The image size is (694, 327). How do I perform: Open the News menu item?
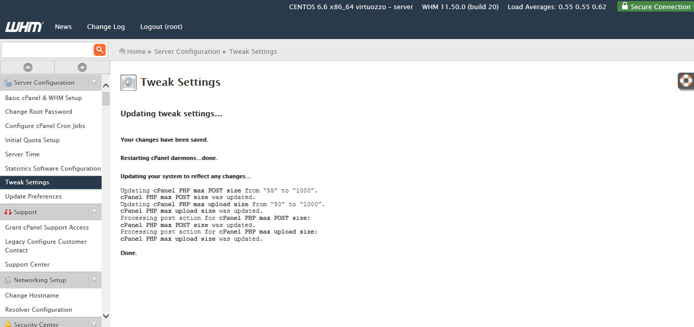click(63, 27)
